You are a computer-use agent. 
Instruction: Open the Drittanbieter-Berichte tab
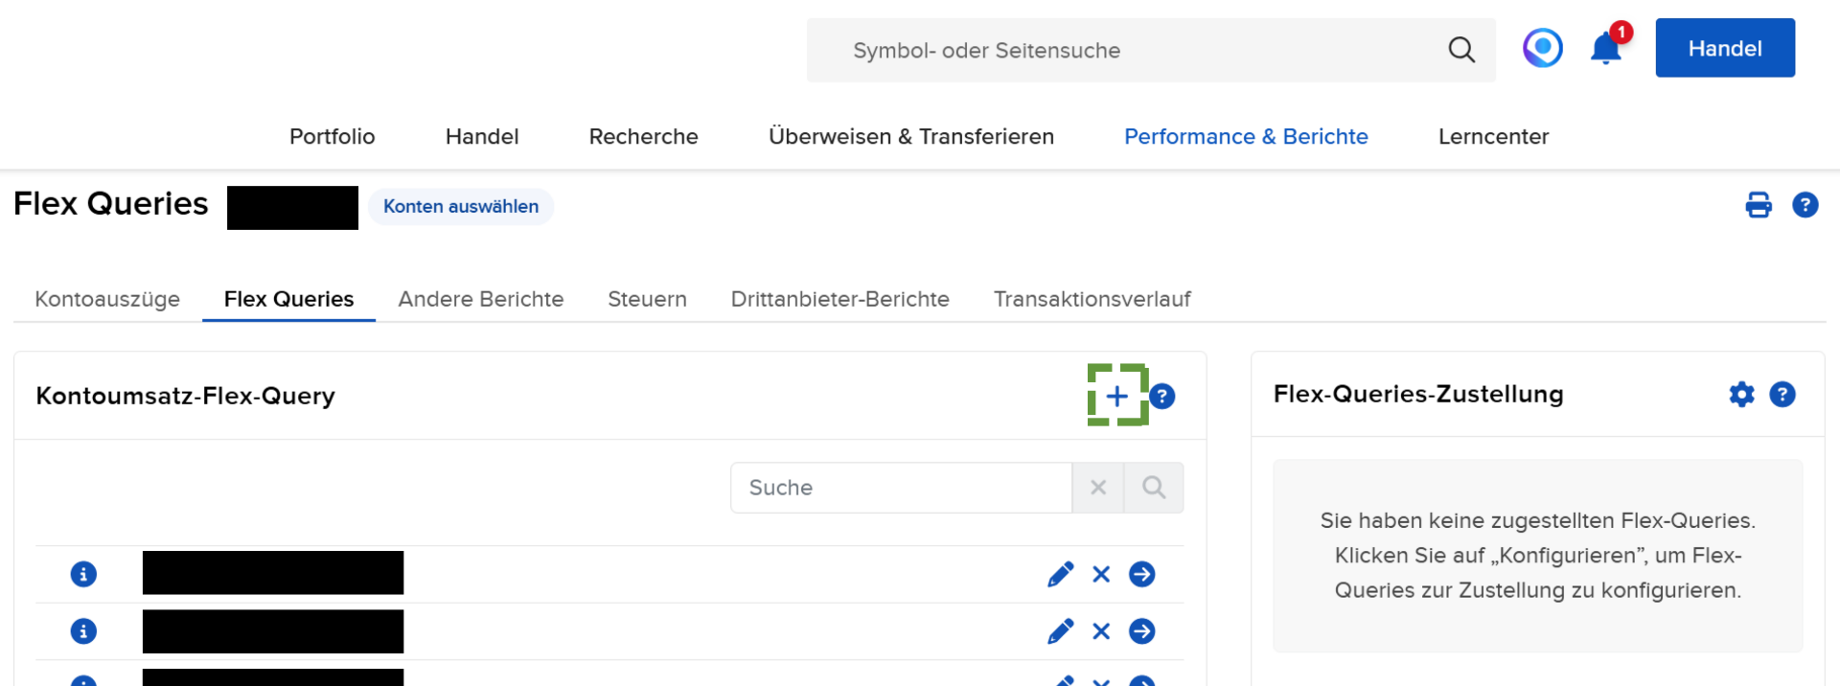840,299
